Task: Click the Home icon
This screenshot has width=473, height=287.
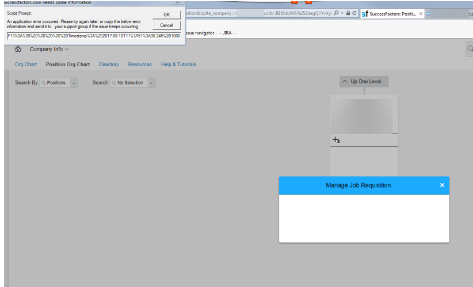Action: pos(18,49)
